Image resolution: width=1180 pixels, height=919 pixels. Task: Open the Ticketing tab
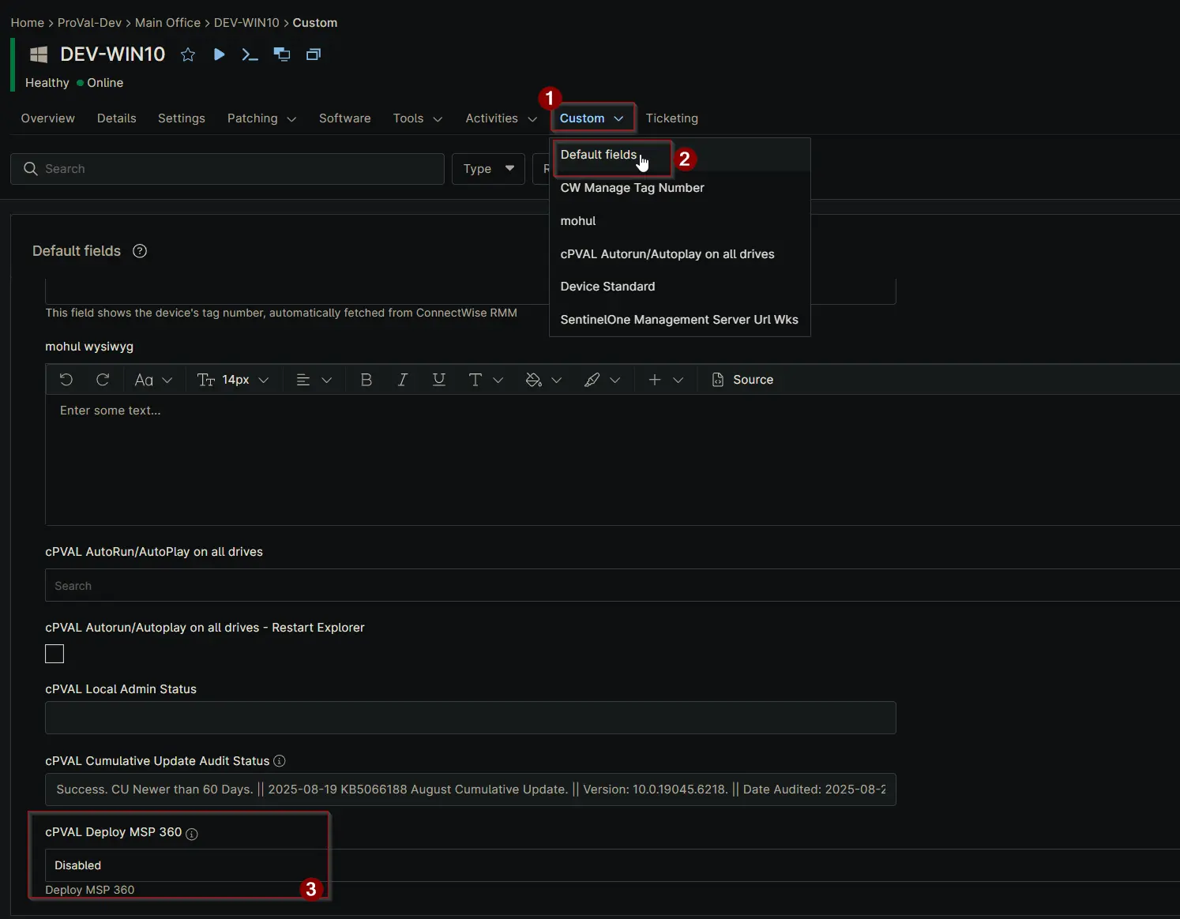pyautogui.click(x=672, y=118)
